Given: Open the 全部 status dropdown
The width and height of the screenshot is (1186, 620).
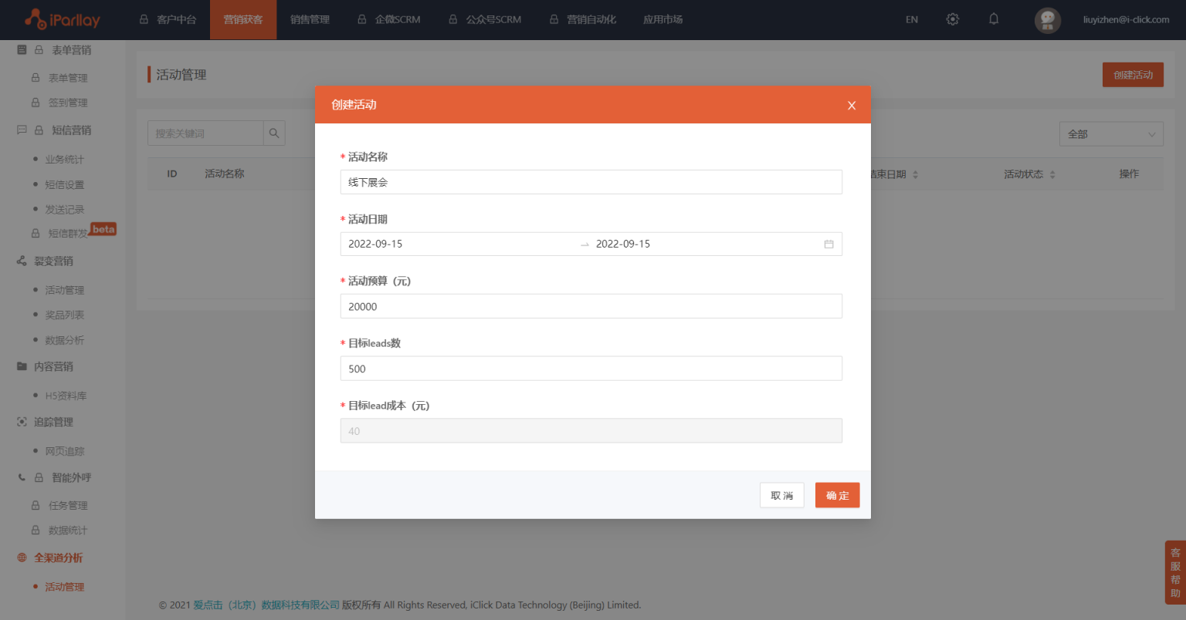Looking at the screenshot, I should [x=1110, y=134].
